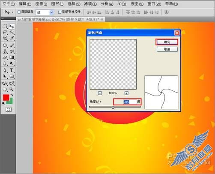Select the Pen tool
The image size is (215, 174).
tap(5, 70)
